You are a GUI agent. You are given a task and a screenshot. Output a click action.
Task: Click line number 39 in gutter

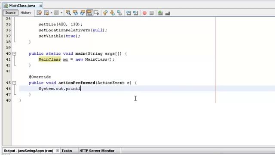8,48
